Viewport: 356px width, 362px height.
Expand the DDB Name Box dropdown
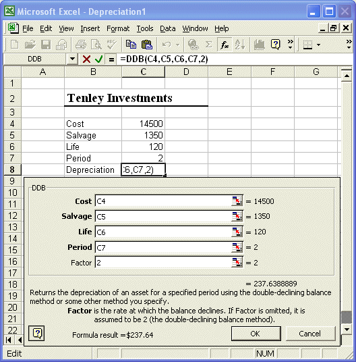click(72, 59)
